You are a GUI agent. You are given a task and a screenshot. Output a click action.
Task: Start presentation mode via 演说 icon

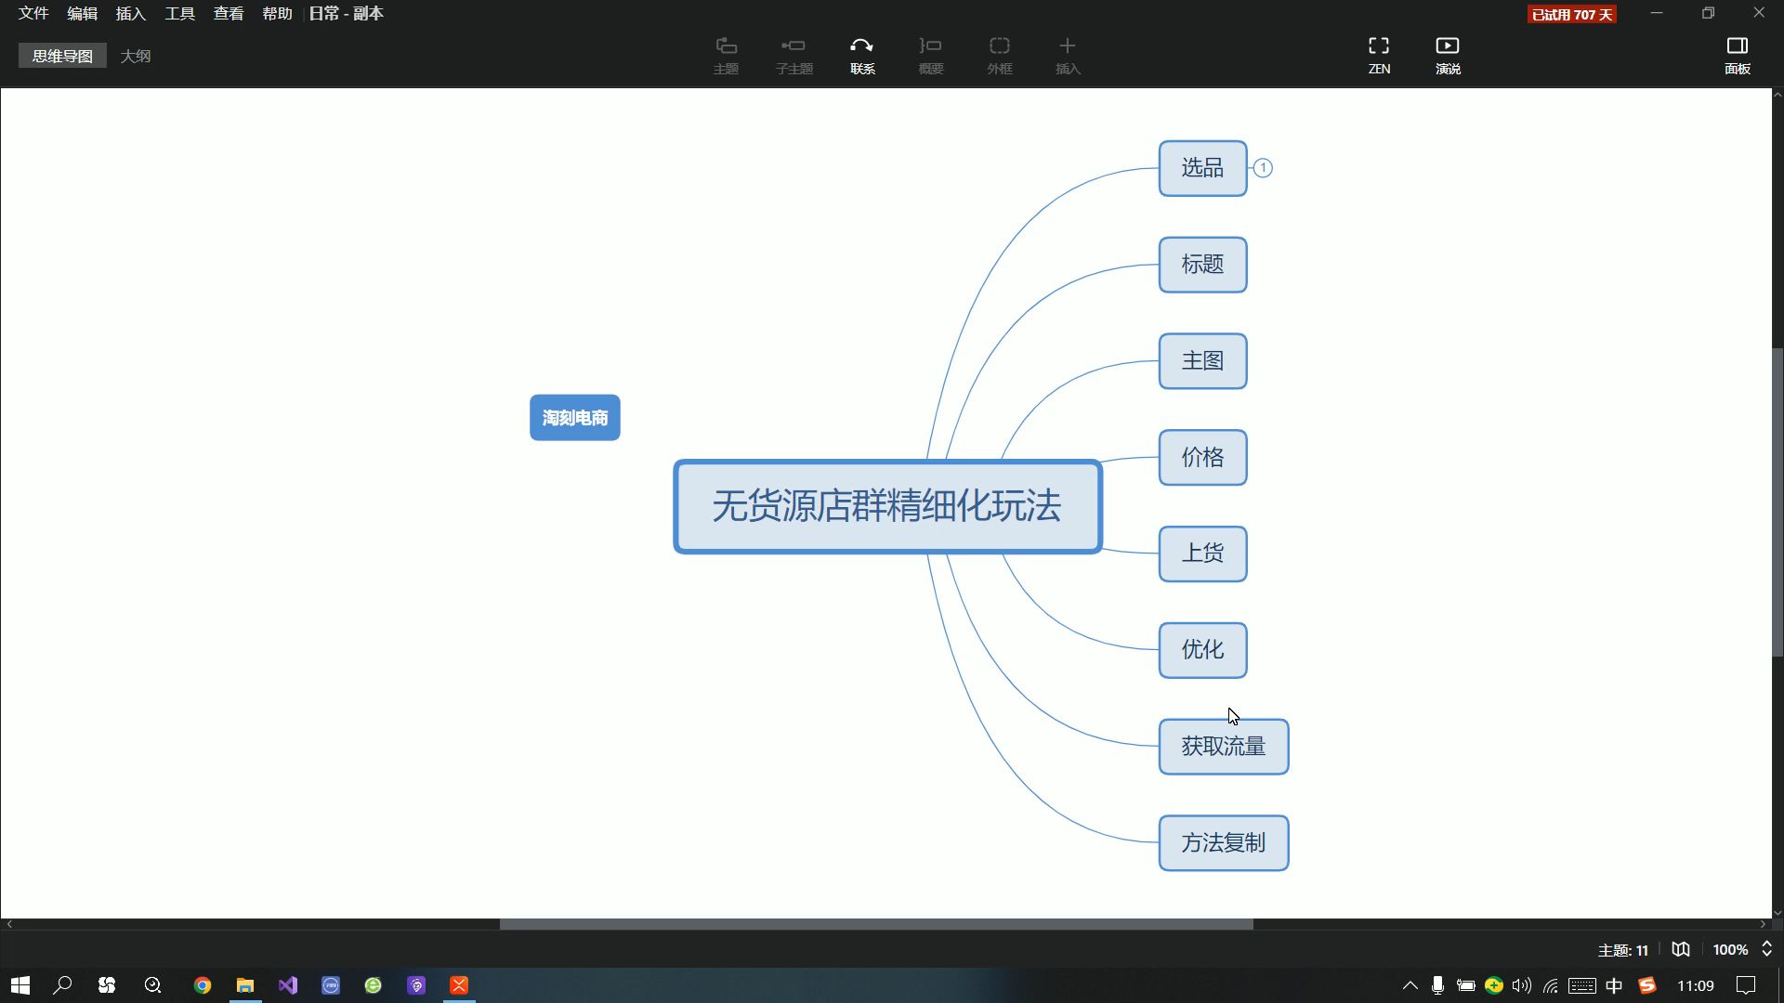pyautogui.click(x=1447, y=54)
